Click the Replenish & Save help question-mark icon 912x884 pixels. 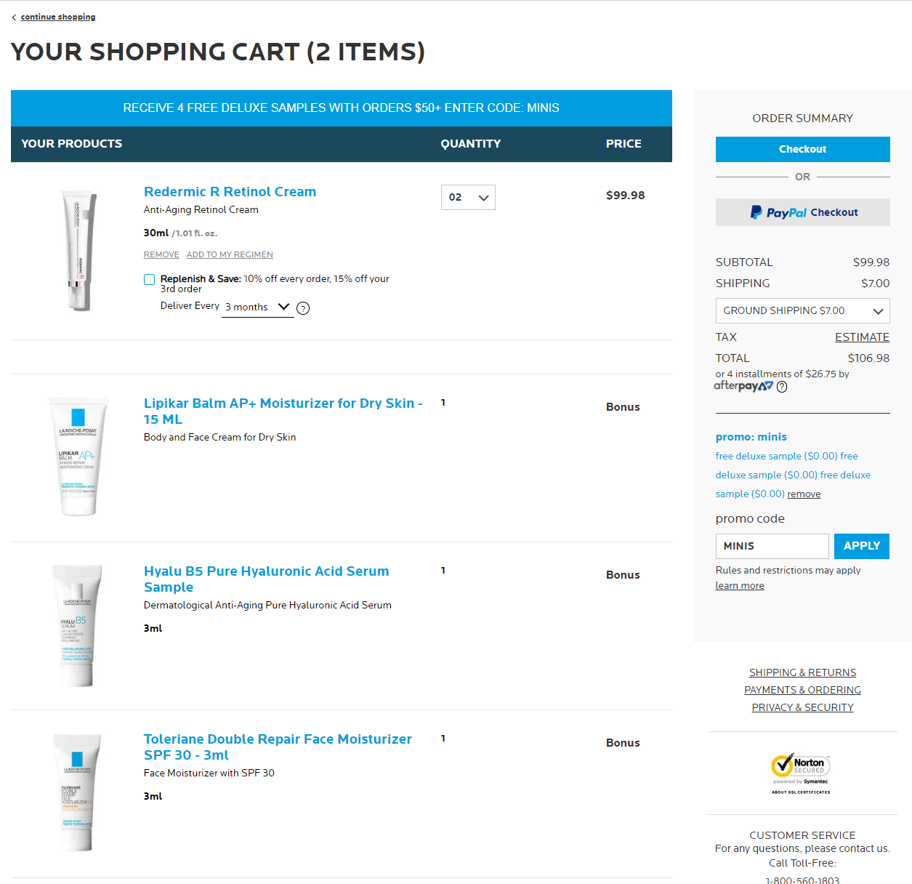[x=303, y=308]
